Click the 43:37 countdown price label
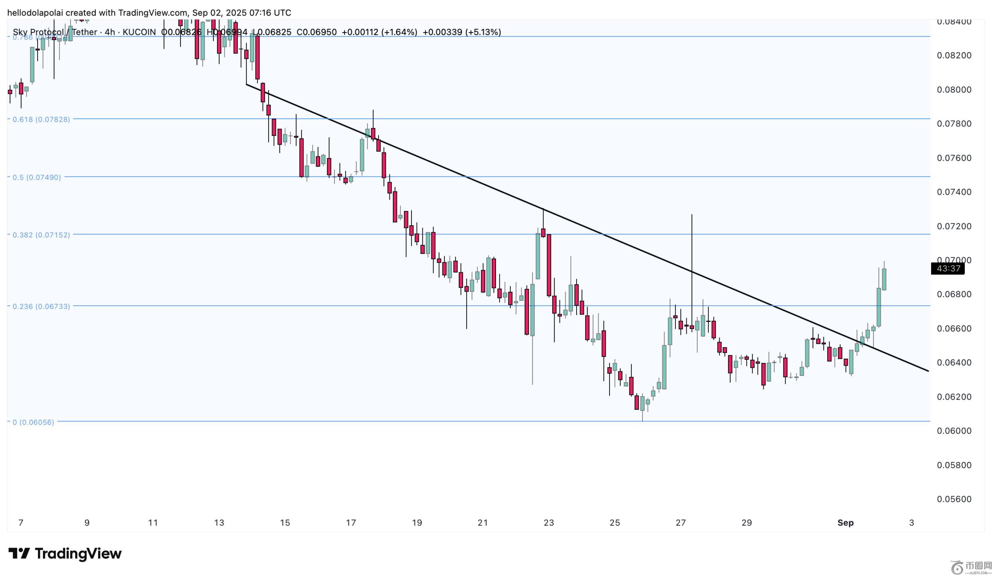992x575 pixels. 948,269
